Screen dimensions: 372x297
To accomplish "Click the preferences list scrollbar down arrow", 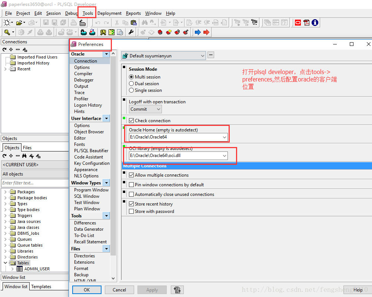I will coord(113,278).
